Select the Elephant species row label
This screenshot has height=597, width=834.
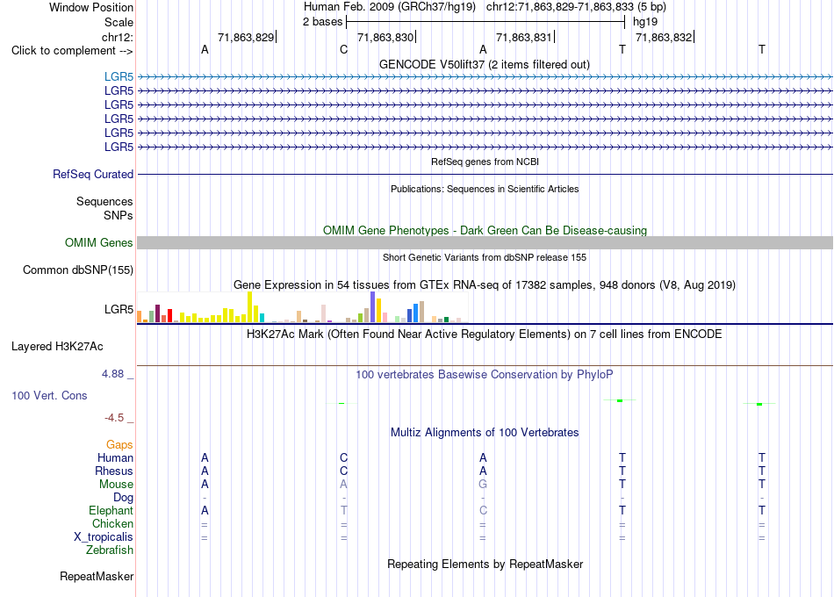[111, 511]
